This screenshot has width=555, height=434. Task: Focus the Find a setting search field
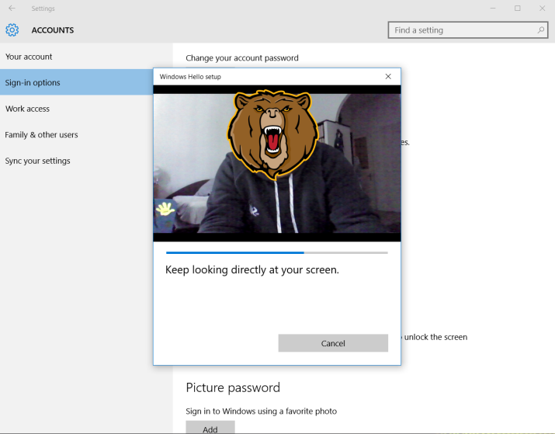click(462, 30)
